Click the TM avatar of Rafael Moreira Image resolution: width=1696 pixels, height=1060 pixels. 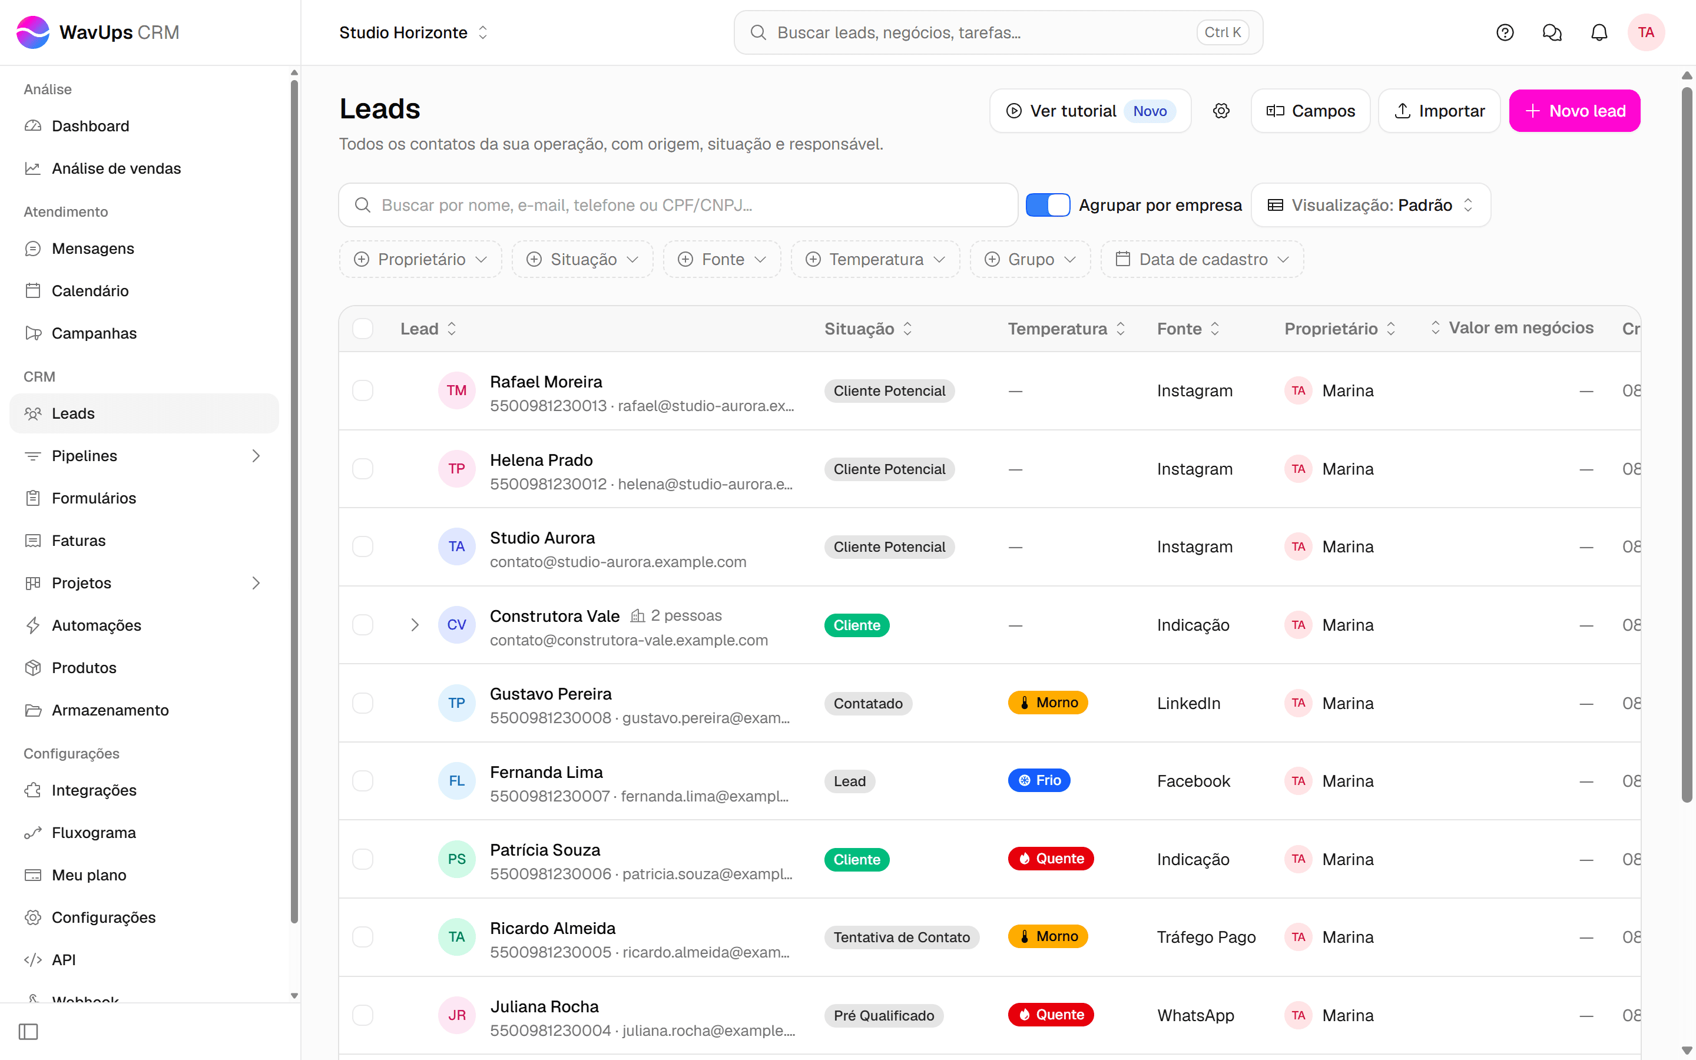[x=456, y=390]
